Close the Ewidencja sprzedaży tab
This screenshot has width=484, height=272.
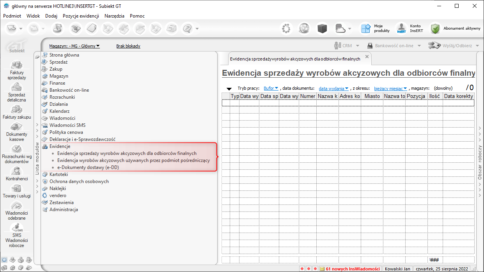coord(367,57)
